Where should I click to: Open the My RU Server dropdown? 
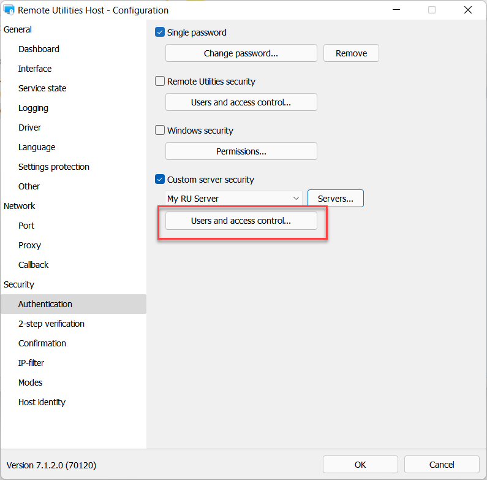pos(233,199)
